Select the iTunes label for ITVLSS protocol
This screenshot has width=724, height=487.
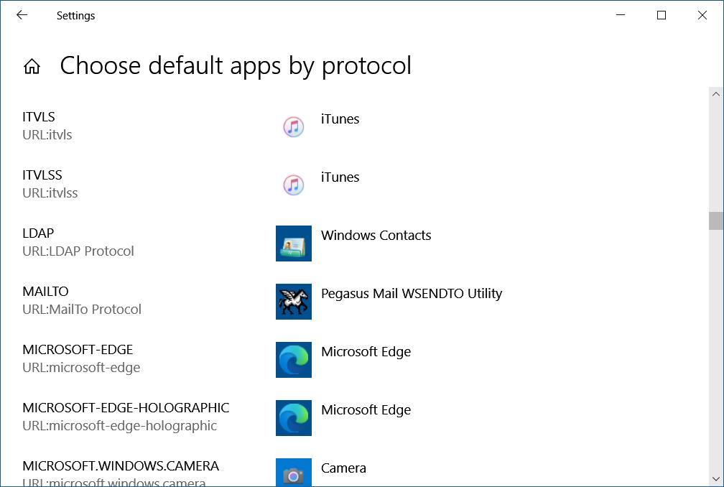[340, 177]
